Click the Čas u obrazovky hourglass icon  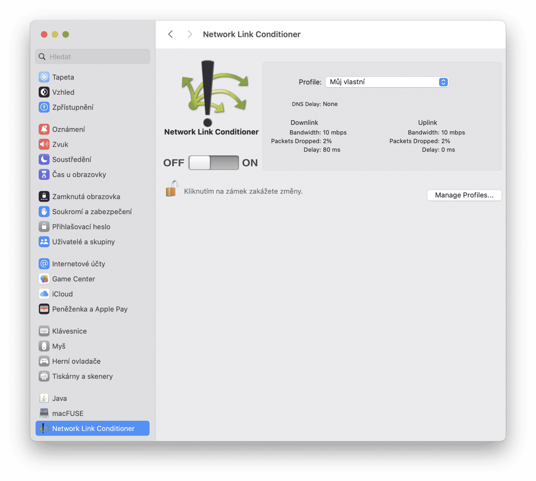(x=44, y=175)
